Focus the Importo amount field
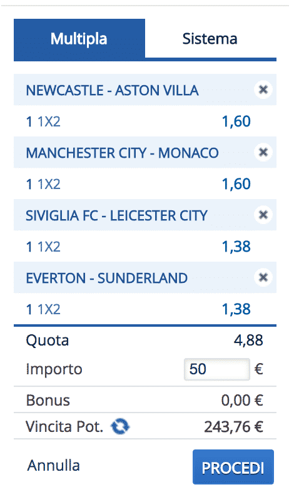 pyautogui.click(x=216, y=369)
